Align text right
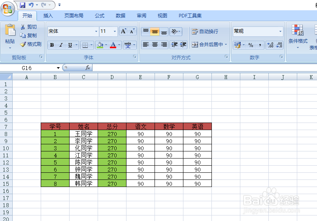This screenshot has width=317, height=221. tap(164, 45)
